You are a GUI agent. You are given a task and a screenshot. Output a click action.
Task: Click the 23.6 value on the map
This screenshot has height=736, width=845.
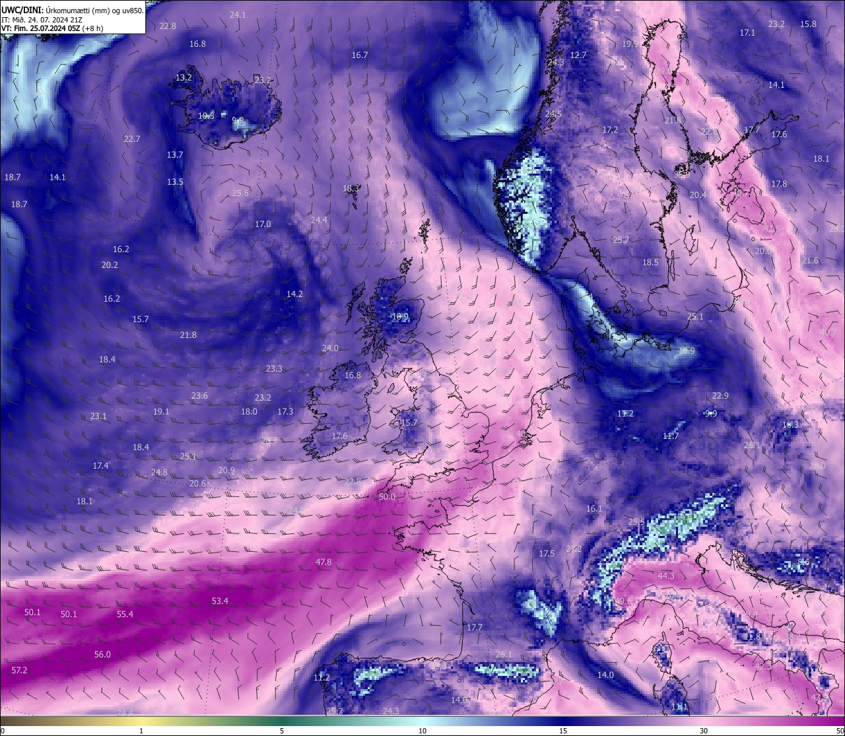(199, 396)
